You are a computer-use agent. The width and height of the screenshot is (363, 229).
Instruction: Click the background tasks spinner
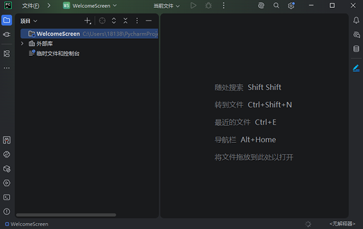click(x=308, y=224)
